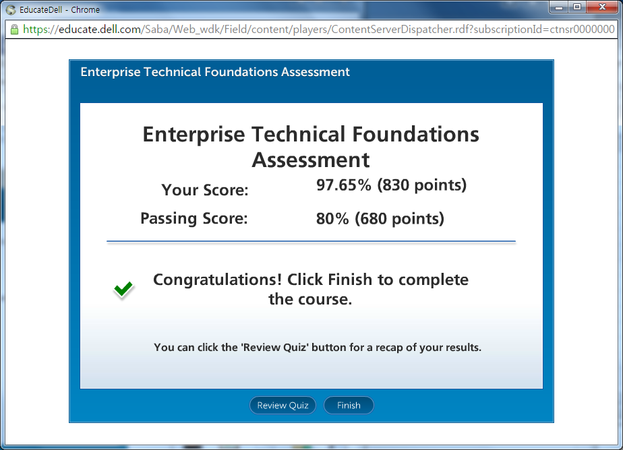Click the large assessment title heading
The width and height of the screenshot is (623, 450).
coord(311,147)
